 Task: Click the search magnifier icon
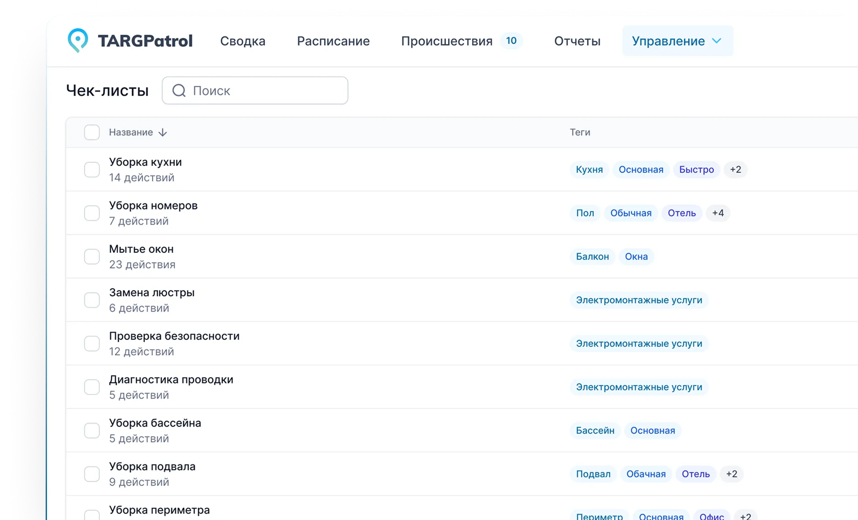[179, 91]
